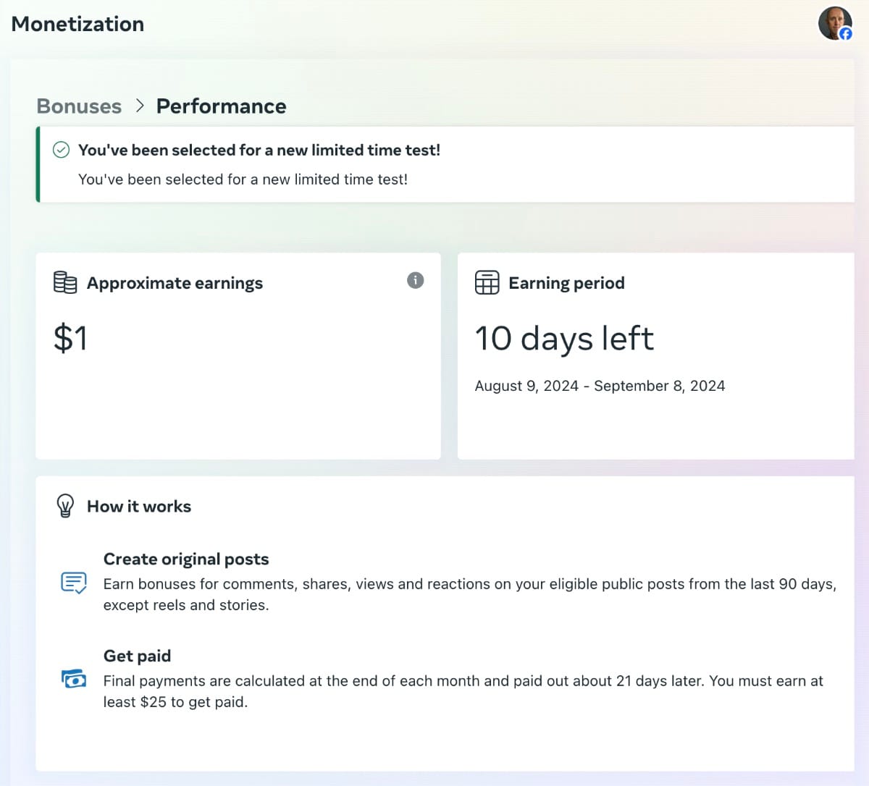The image size is (869, 786).
Task: Select the post icon beside Create original posts
Action: pyautogui.click(x=73, y=582)
